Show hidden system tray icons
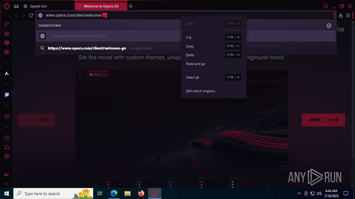355x199 pixels. coord(299,193)
